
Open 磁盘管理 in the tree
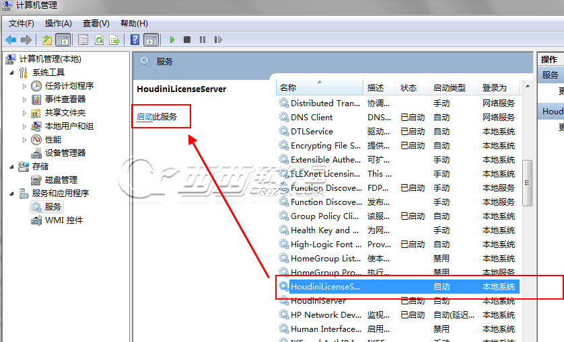61,180
